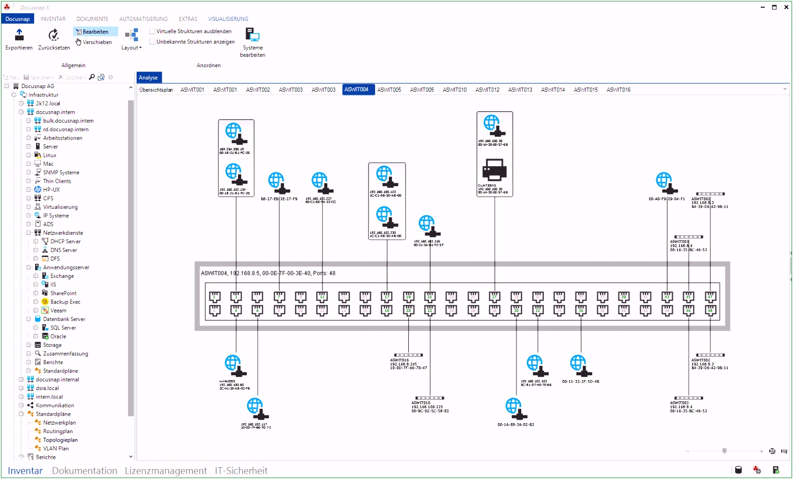This screenshot has width=793, height=479.
Task: Collapse the Netzwerkdienste node
Action: point(29,233)
